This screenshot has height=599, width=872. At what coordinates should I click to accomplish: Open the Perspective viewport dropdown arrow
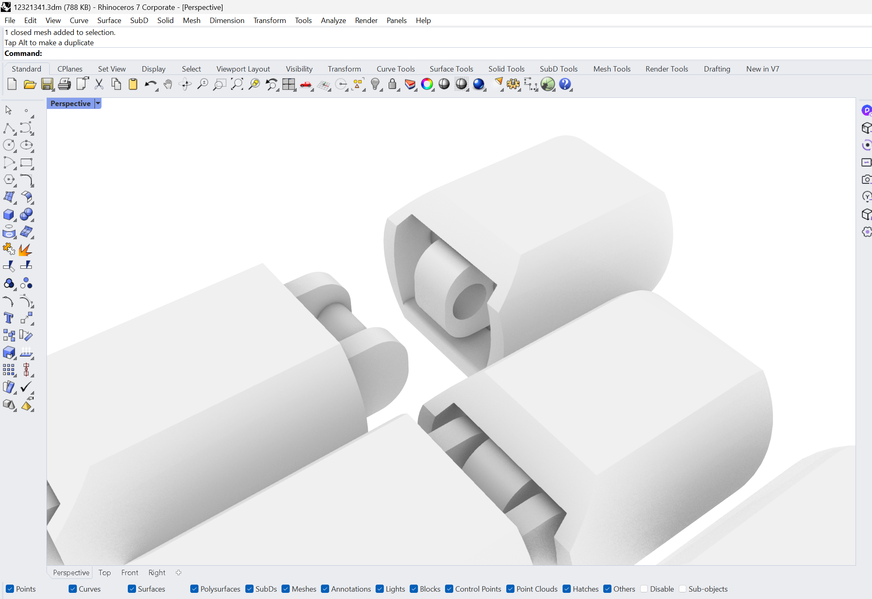coord(98,104)
